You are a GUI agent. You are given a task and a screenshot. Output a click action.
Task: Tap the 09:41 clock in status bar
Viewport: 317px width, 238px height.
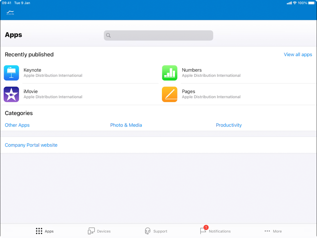point(6,3)
